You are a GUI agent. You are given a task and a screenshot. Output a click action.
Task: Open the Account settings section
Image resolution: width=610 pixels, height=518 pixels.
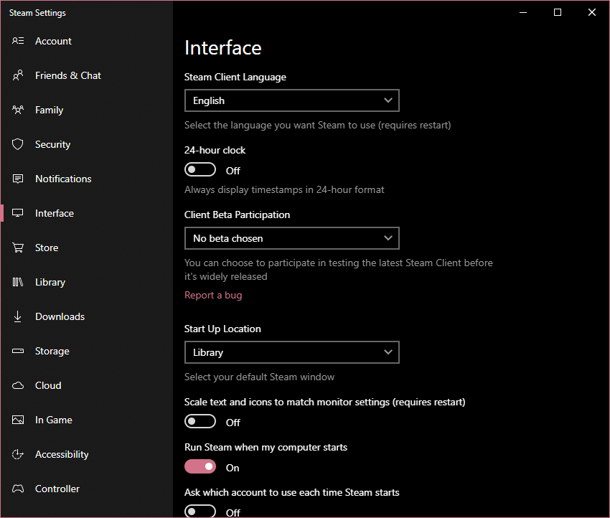click(53, 41)
